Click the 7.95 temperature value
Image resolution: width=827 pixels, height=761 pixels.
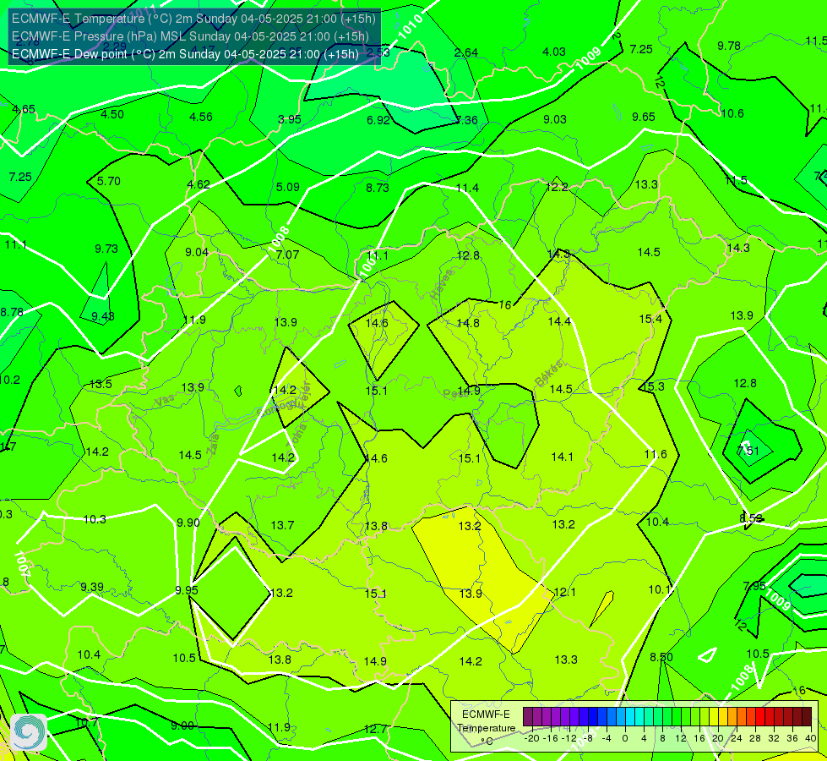pos(754,586)
